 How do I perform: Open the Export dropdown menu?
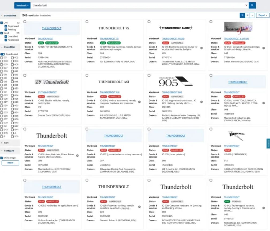point(263,15)
